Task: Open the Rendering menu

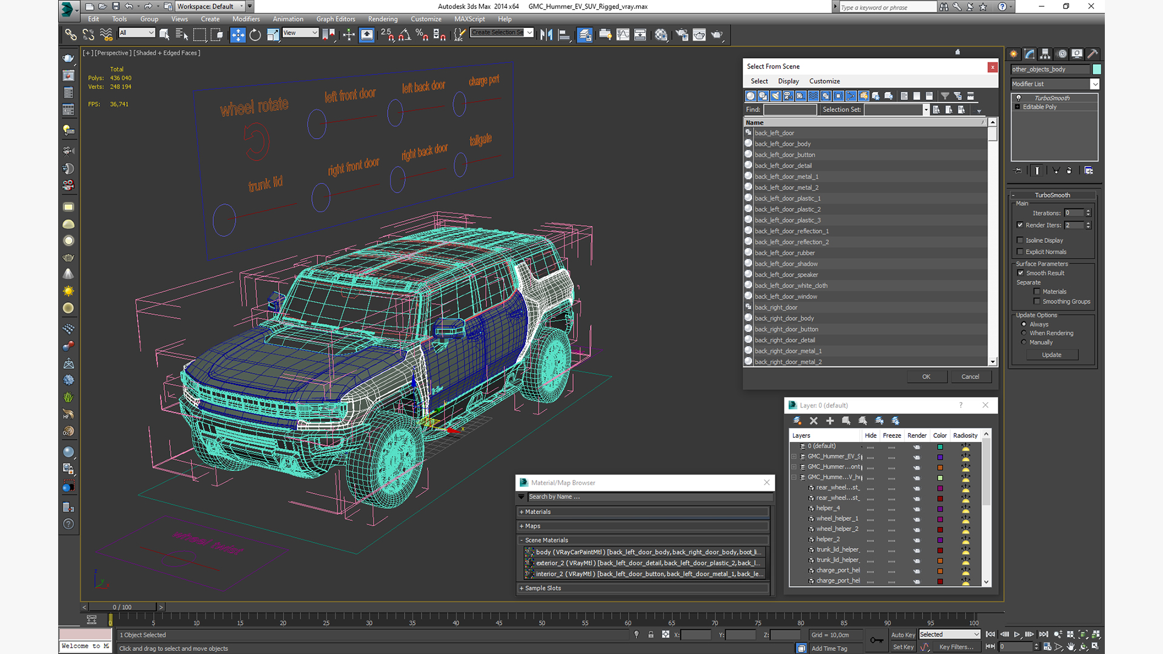Action: point(383,19)
